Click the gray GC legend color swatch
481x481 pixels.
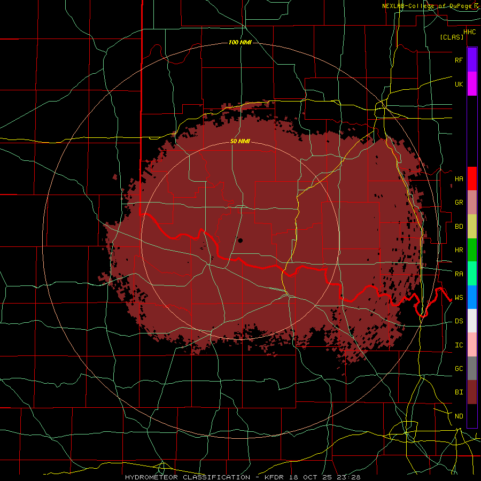click(x=472, y=368)
